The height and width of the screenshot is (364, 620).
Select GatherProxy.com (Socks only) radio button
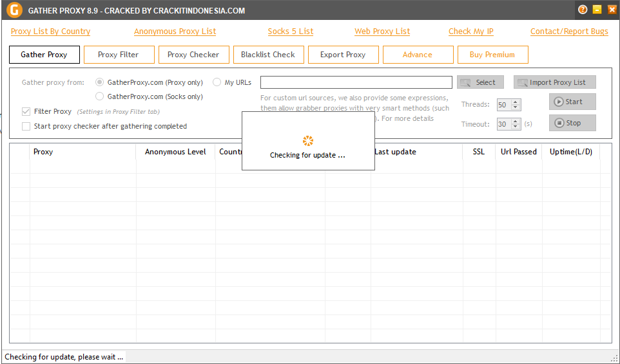99,96
